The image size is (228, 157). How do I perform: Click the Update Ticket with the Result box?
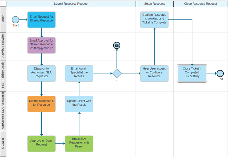(79, 104)
